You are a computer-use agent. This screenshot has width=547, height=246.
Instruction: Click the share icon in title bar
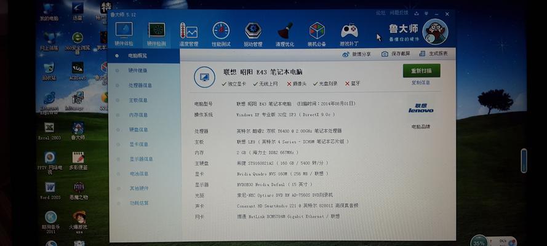pos(417,14)
